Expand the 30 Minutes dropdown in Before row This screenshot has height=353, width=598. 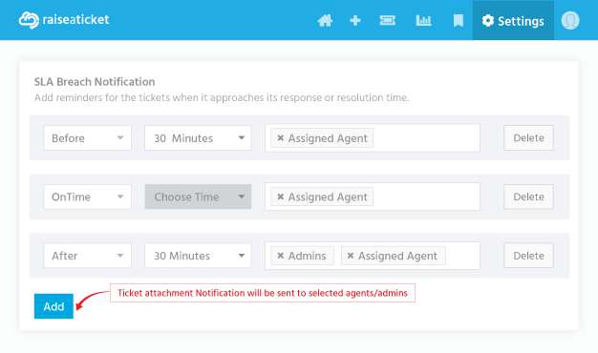(198, 137)
